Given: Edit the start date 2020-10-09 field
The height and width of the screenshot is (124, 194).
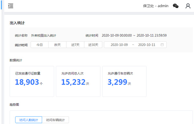Looking at the screenshot, I should pos(119,45).
